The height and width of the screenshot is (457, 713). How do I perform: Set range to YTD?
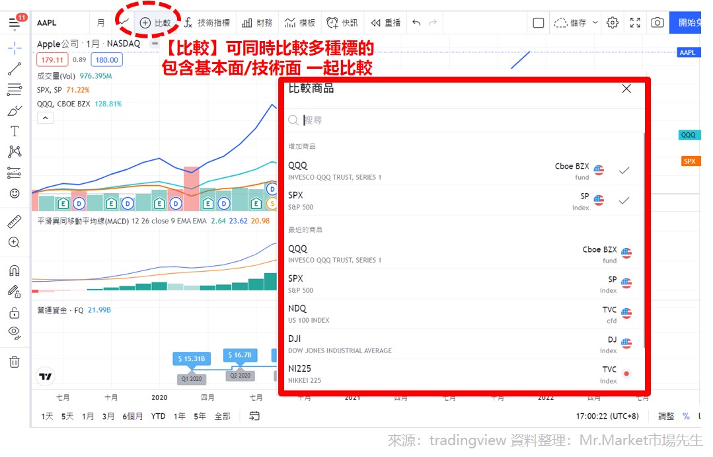[158, 416]
